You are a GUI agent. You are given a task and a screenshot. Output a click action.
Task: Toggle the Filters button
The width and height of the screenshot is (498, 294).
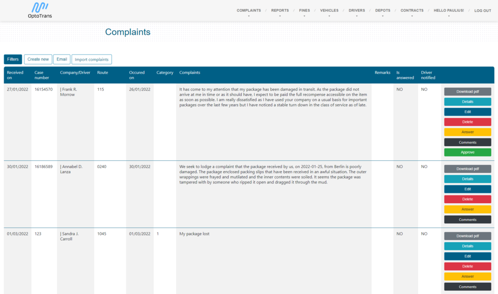coord(13,60)
